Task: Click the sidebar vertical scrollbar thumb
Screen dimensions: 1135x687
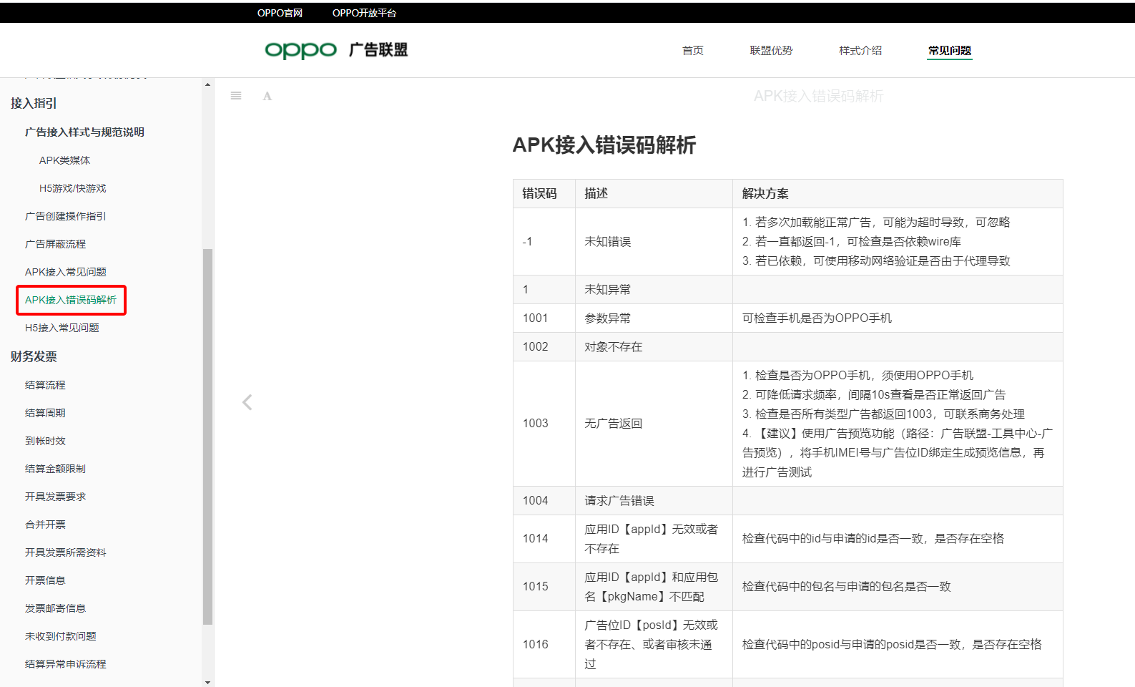Action: coord(207,437)
